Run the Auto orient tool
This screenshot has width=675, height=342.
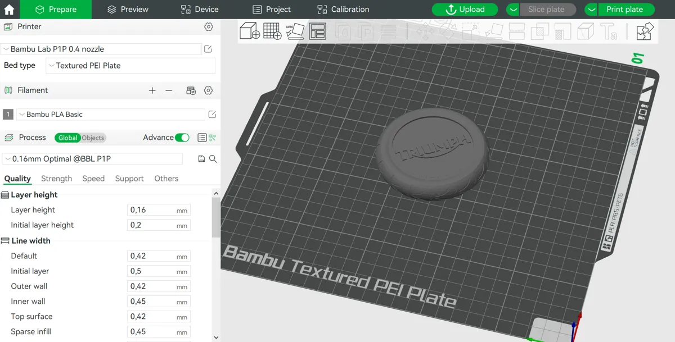[x=295, y=31]
